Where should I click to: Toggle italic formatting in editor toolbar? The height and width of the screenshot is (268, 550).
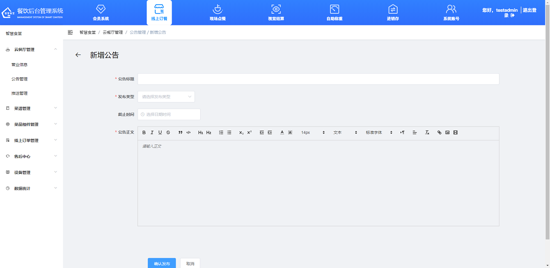coord(152,132)
